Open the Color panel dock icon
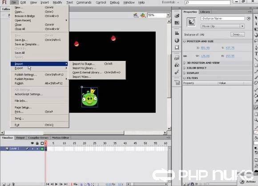 [x=177, y=16]
